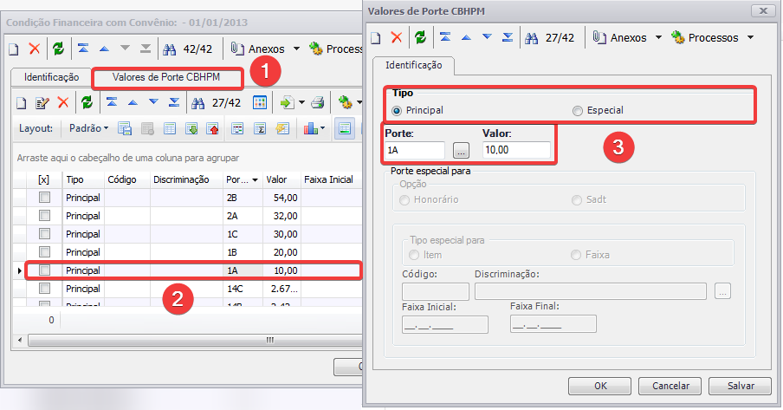Screen dimensions: 783x410
Task: Check the box on row 1A
Action: (44, 270)
